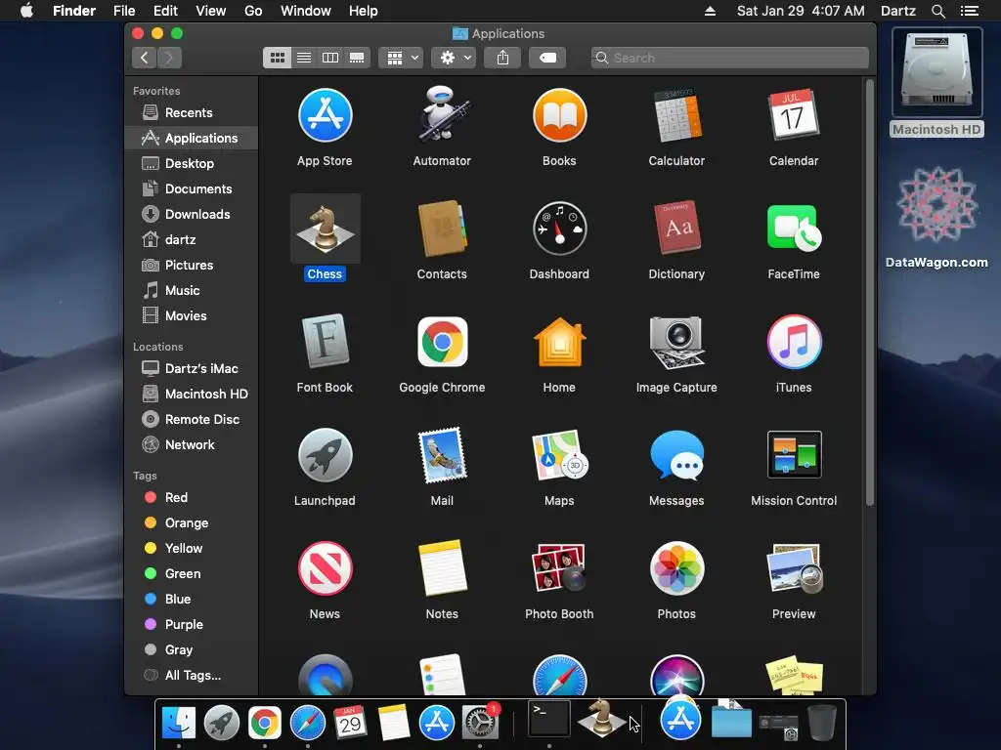Open System Preferences from the Dock
Viewport: 1001px width, 750px height.
(x=480, y=722)
